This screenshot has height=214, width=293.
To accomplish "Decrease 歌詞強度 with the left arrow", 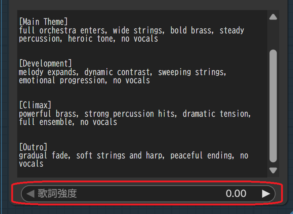I will 30,194.
